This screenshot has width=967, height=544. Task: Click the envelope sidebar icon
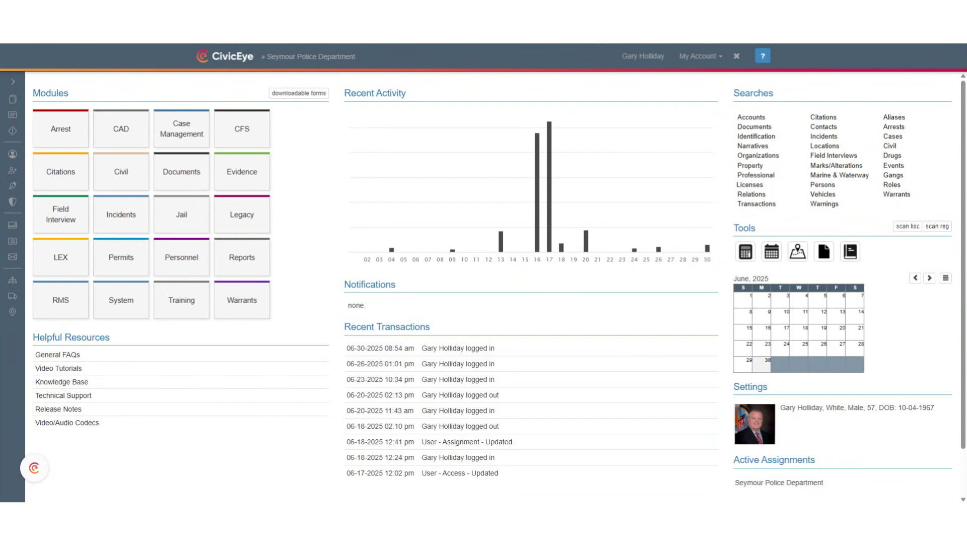tap(13, 257)
